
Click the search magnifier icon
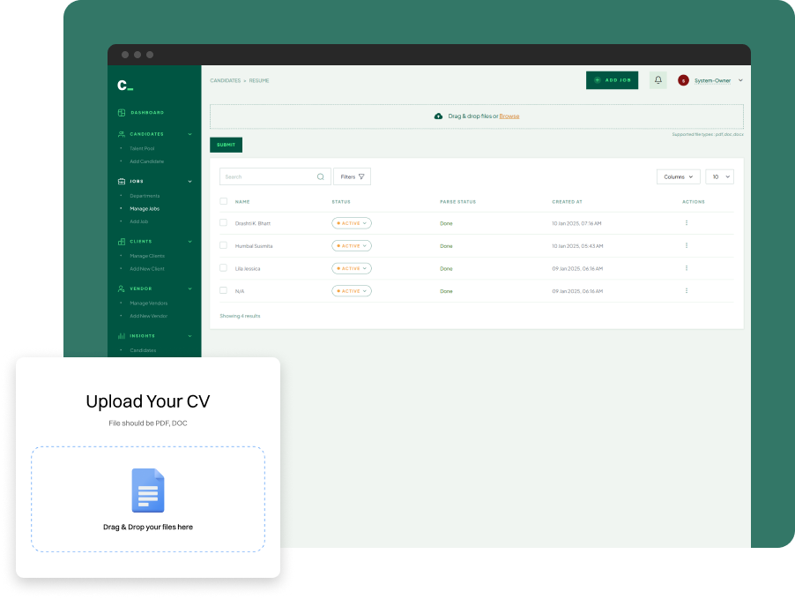[321, 177]
